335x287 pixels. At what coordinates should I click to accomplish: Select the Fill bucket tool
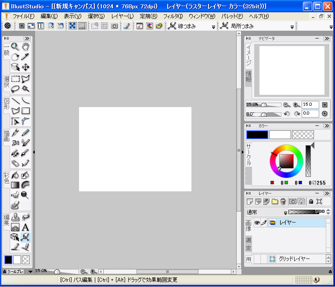pos(15,175)
